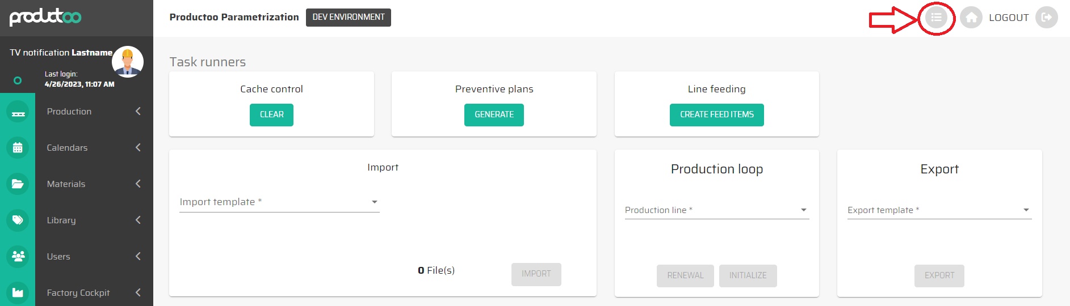Click the Factory Cockpit icon
This screenshot has width=1070, height=306.
tap(18, 293)
